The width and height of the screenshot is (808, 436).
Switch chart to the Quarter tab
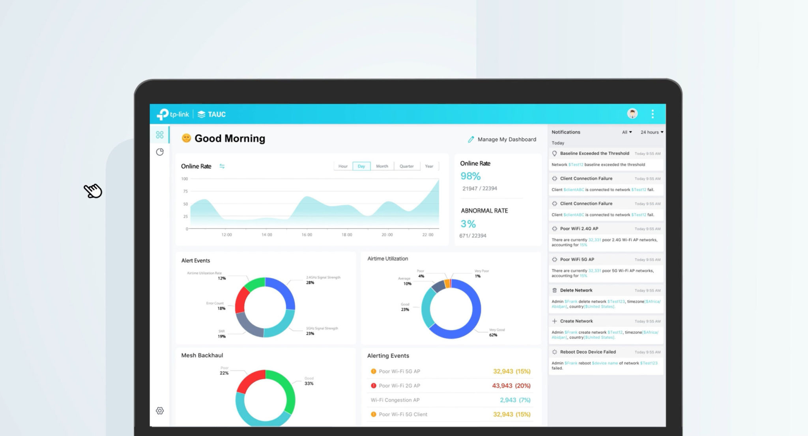click(406, 166)
